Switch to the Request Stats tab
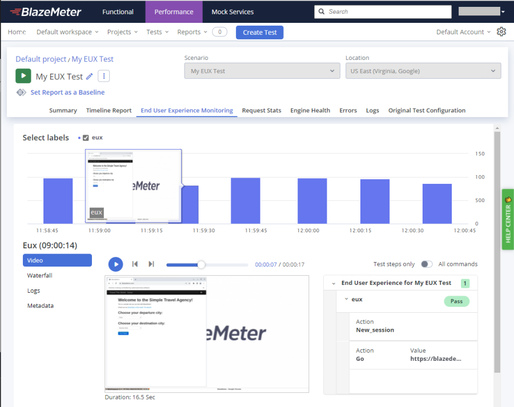This screenshot has width=514, height=407. (x=262, y=110)
